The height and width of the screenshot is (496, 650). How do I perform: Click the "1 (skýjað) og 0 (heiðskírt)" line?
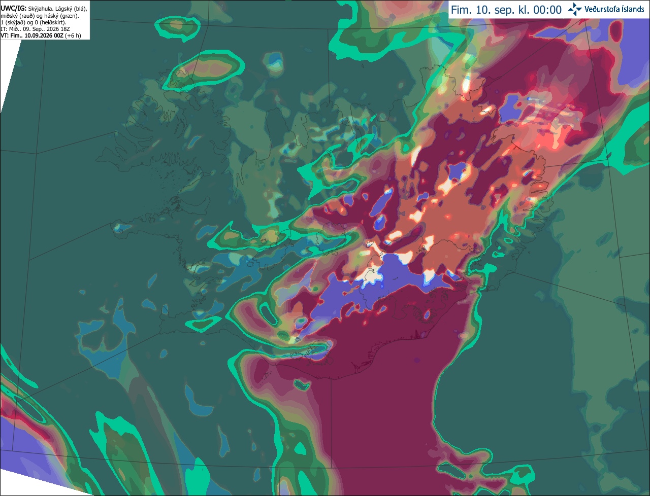(34, 22)
